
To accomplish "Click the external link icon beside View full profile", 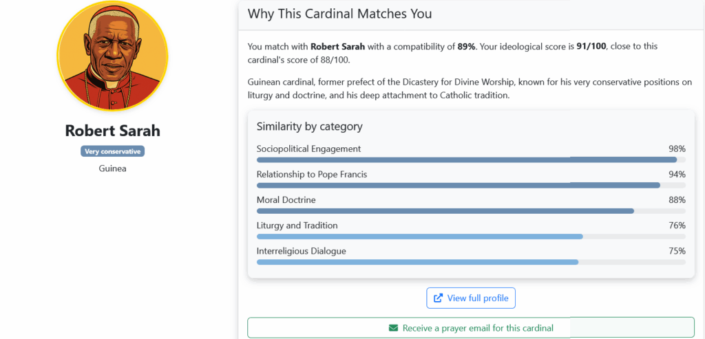I will pos(438,298).
